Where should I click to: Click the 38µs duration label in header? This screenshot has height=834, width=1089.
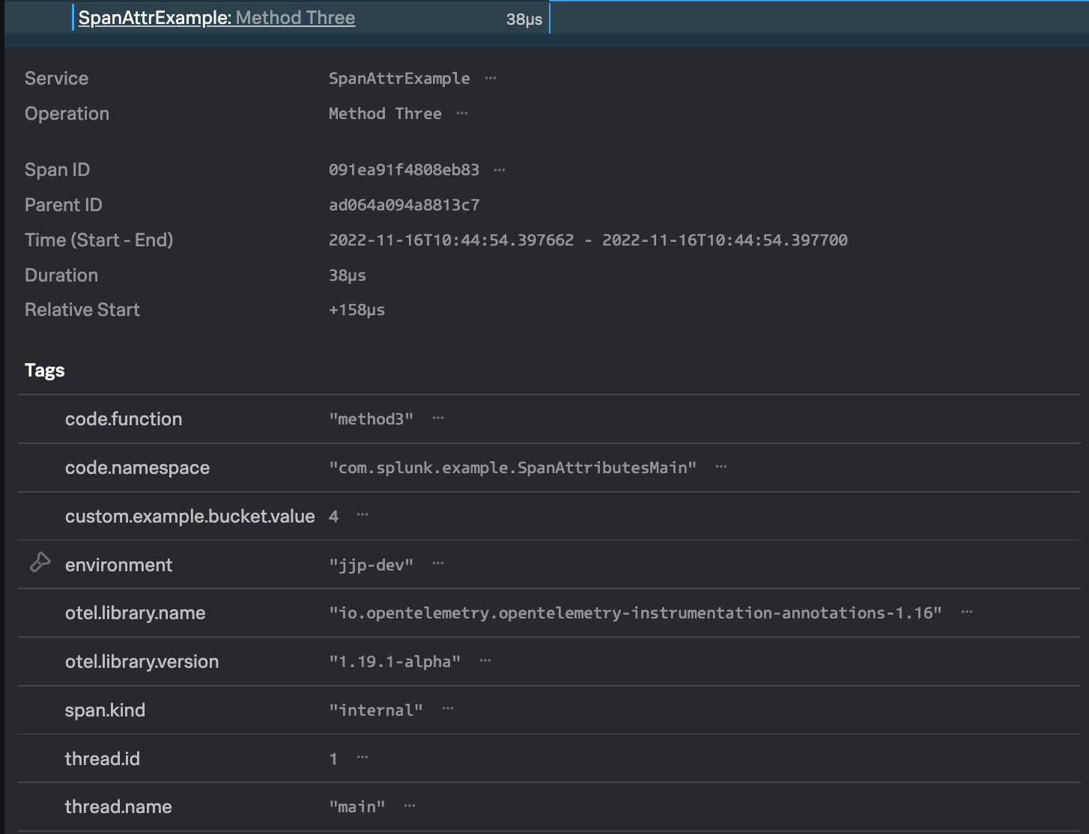tap(524, 19)
